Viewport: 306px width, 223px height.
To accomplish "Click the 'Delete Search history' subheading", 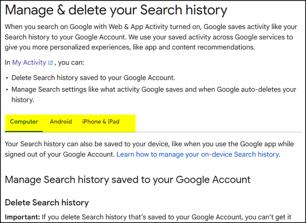I will 47,203.
